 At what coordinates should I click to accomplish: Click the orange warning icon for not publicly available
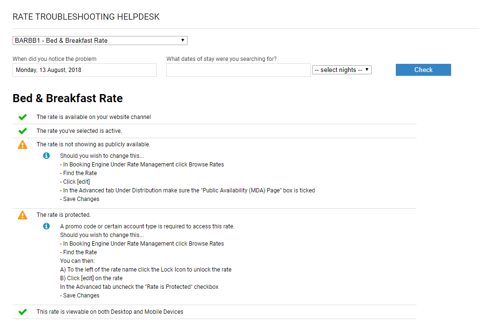tap(23, 144)
